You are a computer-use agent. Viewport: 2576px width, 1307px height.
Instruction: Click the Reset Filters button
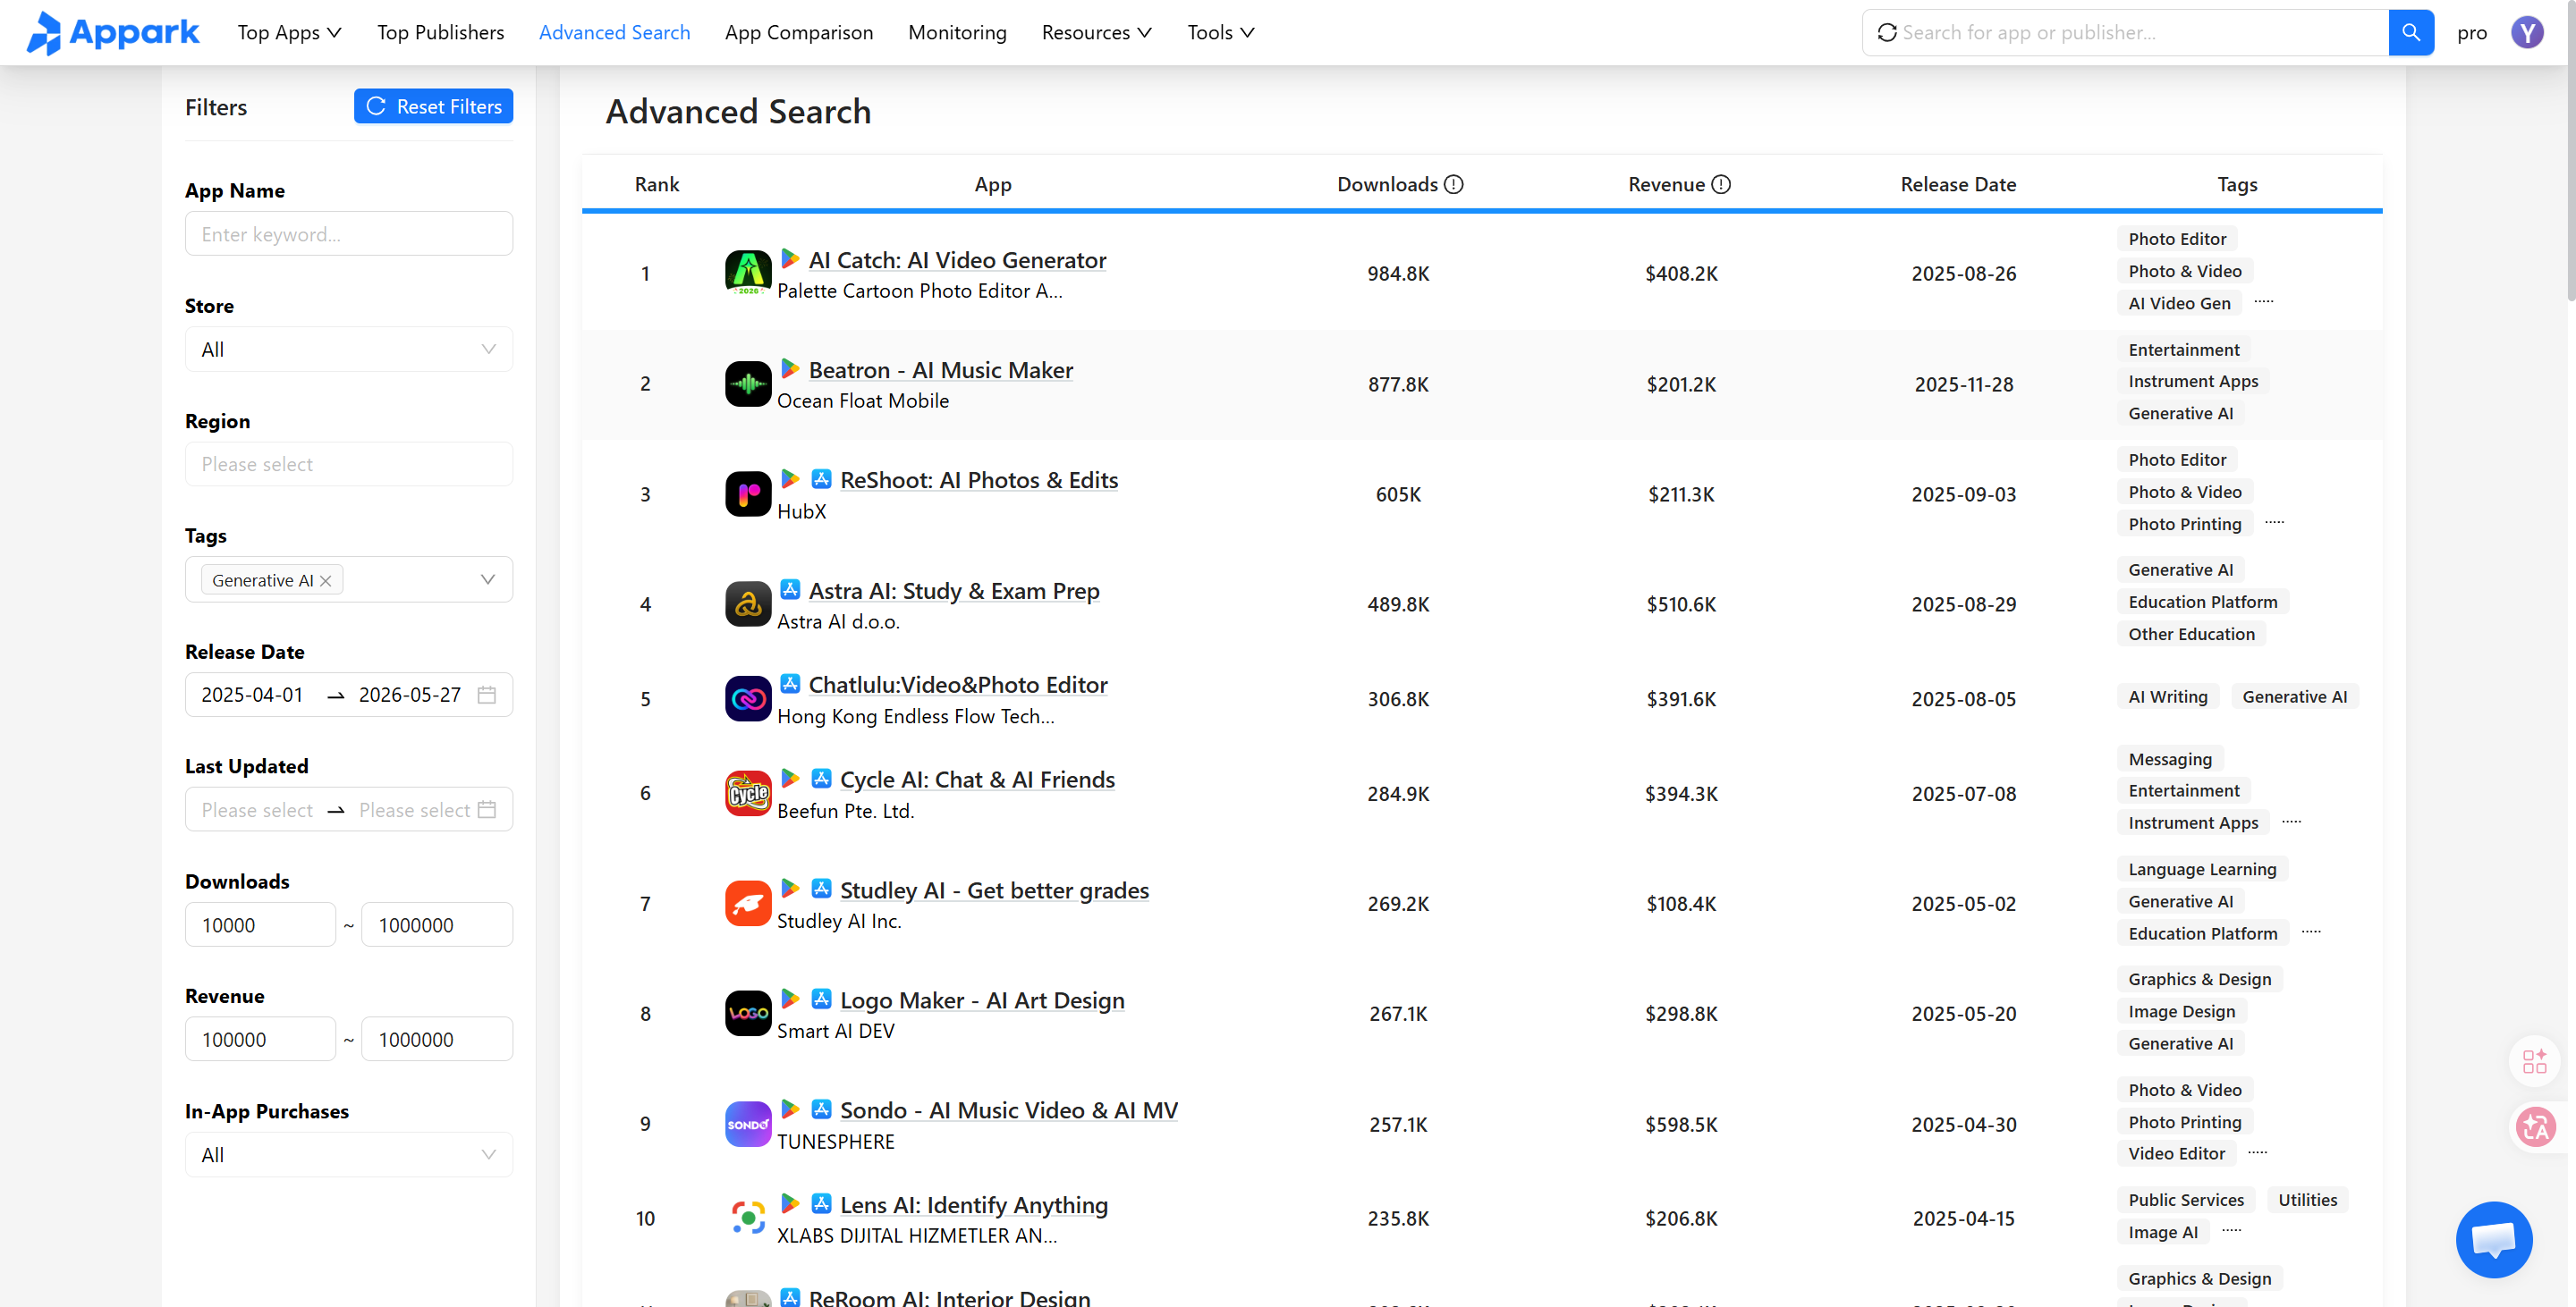coord(433,107)
